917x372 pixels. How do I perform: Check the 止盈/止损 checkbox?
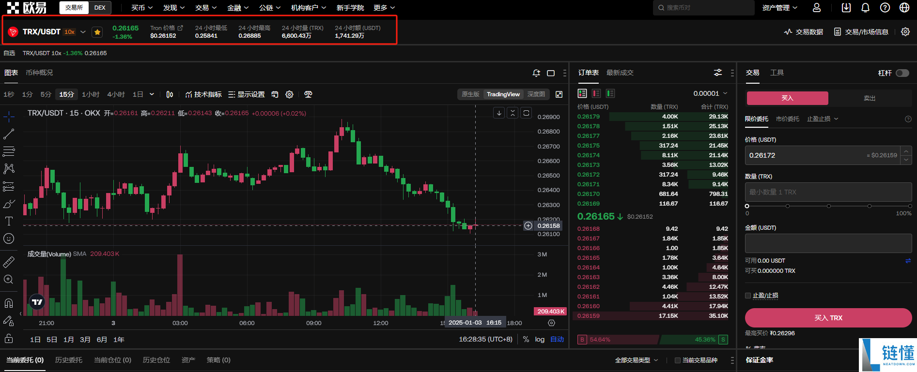748,296
